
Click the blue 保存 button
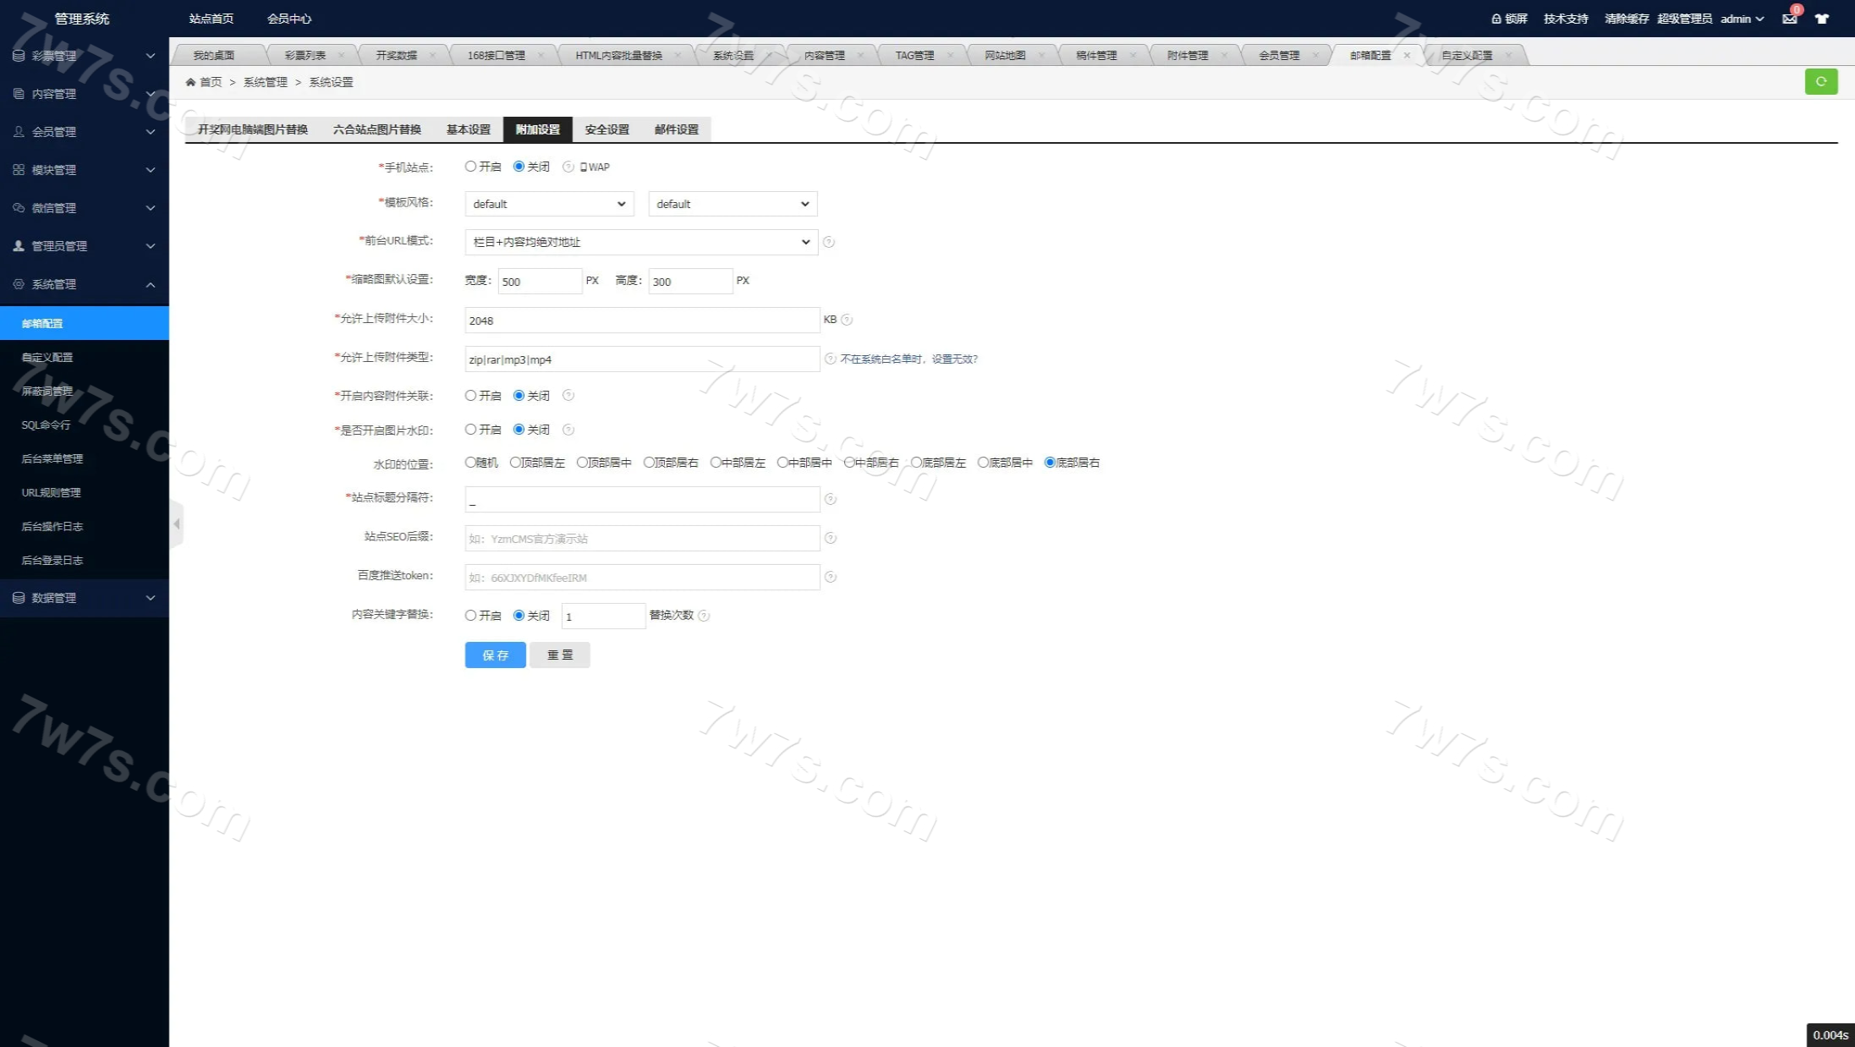coord(495,655)
